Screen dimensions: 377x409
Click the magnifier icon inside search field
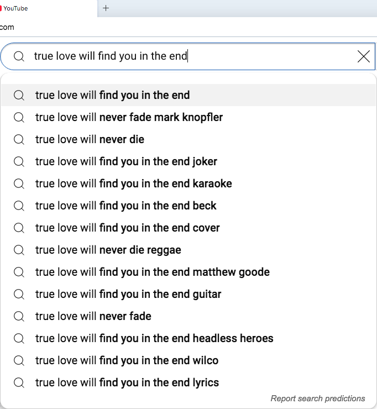19,56
